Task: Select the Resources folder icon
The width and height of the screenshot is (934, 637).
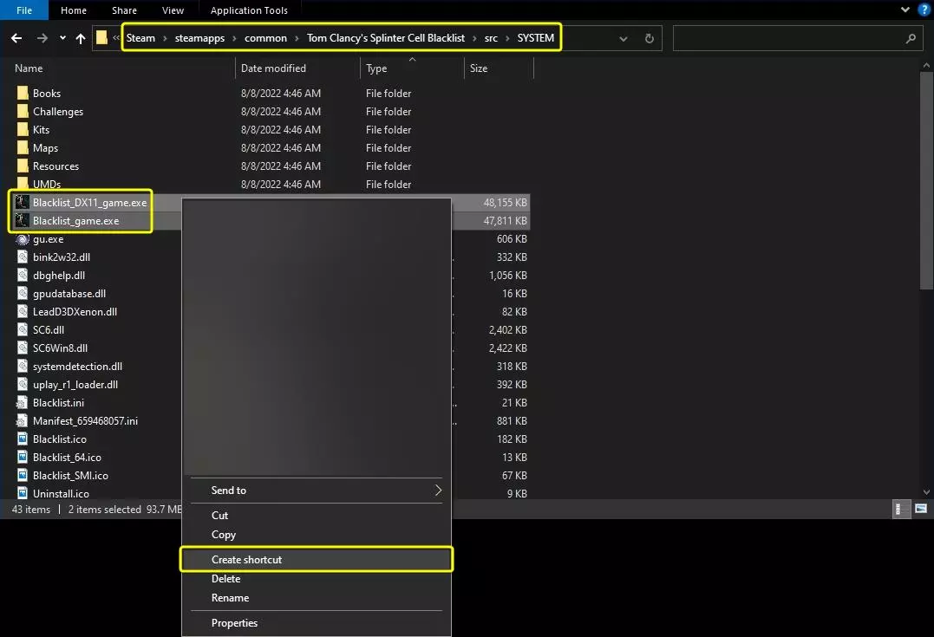Action: pos(23,166)
